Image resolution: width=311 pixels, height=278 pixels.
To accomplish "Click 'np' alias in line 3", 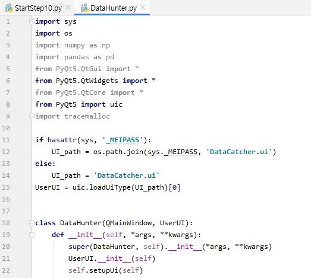I will click(x=106, y=46).
